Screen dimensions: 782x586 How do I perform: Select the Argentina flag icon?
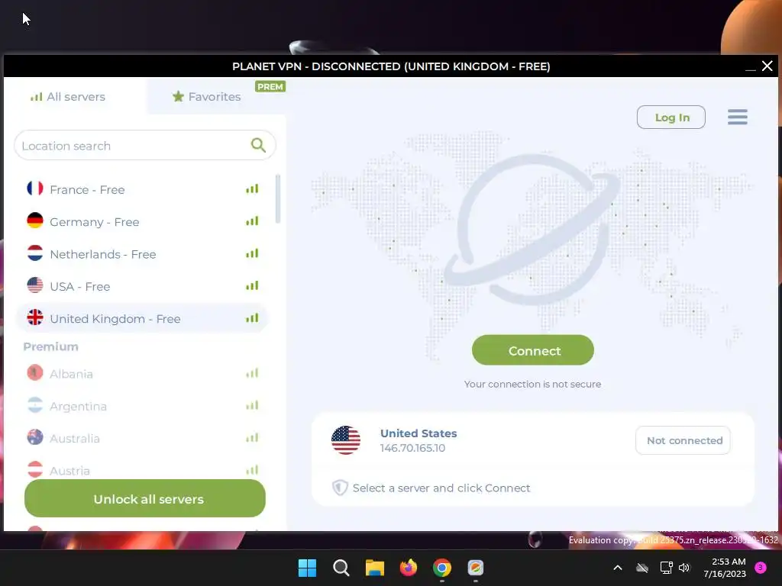[35, 405]
